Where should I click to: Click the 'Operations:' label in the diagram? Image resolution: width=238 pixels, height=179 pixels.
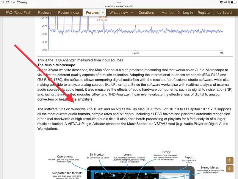(x=65, y=156)
